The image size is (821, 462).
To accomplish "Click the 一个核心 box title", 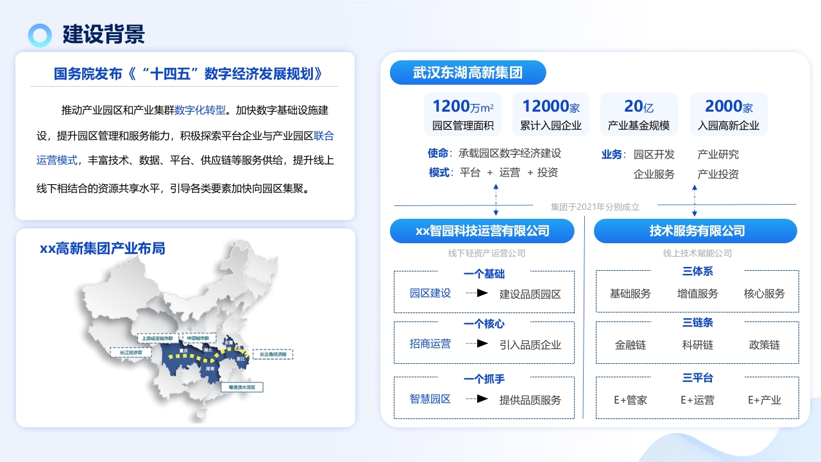I will tap(484, 324).
